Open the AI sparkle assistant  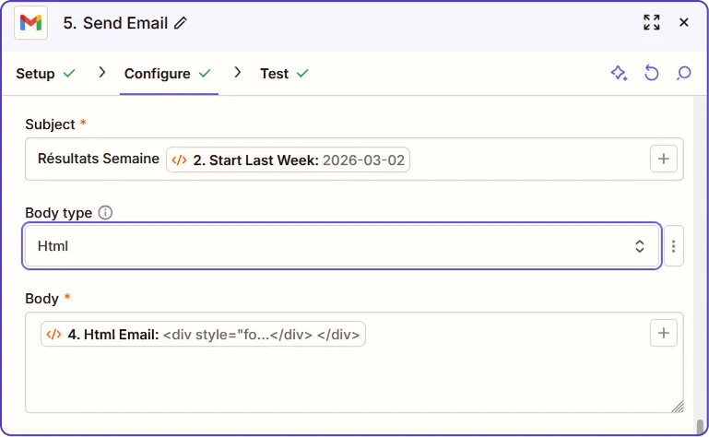619,74
